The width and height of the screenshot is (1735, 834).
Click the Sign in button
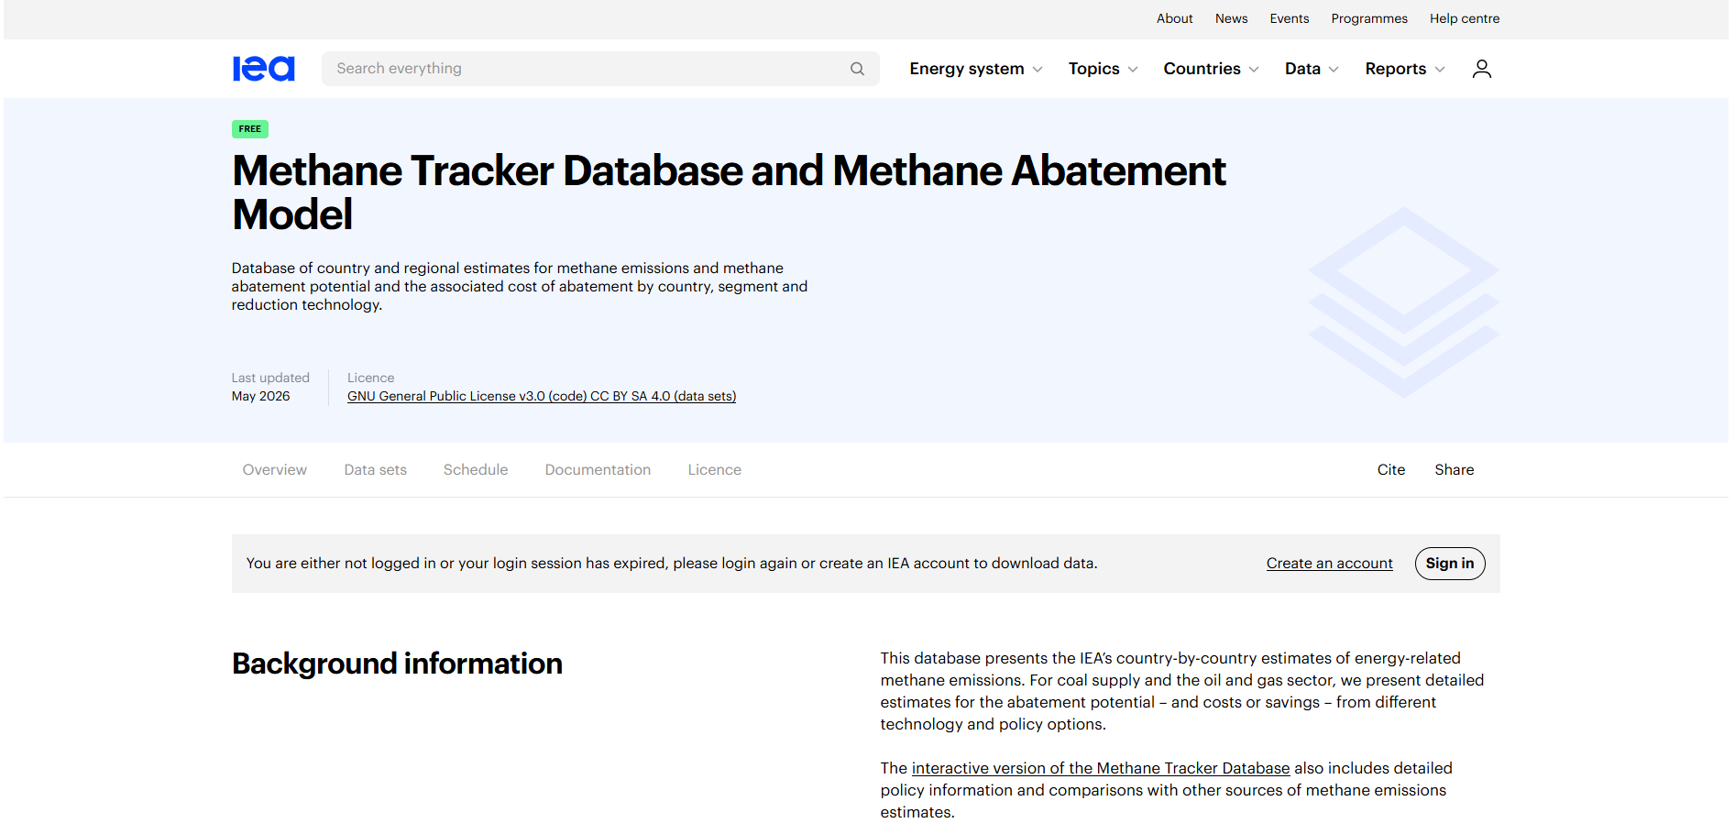[x=1450, y=564]
